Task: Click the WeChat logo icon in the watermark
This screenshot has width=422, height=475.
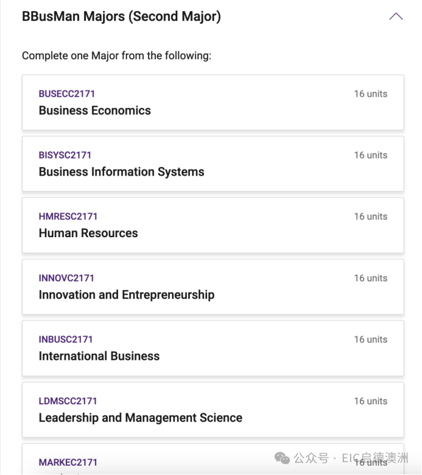Action: point(282,458)
